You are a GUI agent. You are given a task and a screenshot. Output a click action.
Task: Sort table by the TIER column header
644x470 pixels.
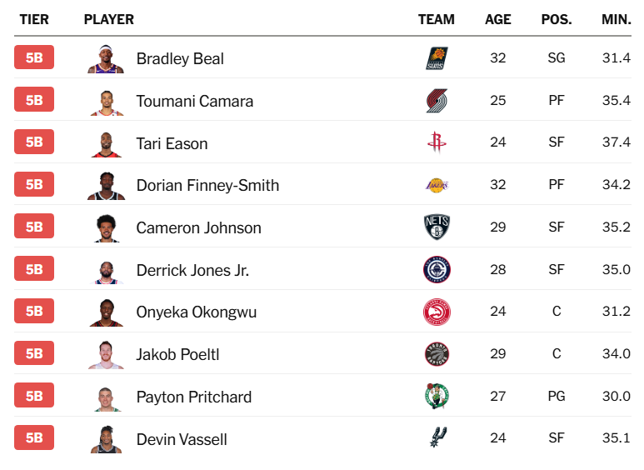[34, 19]
